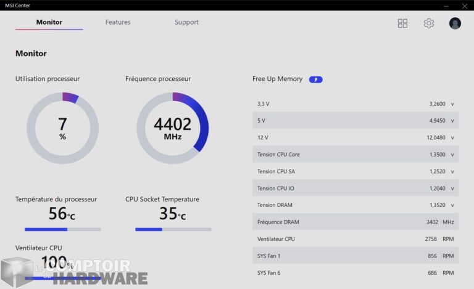Viewport: 474px width, 289px height.
Task: Select the Fréquence DRAM row
Action: 355,222
